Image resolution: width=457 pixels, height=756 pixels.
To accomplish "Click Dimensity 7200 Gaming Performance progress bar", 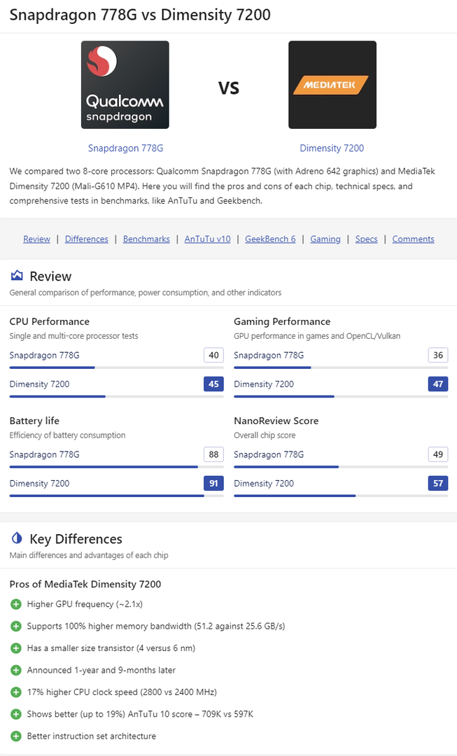I will [341, 397].
